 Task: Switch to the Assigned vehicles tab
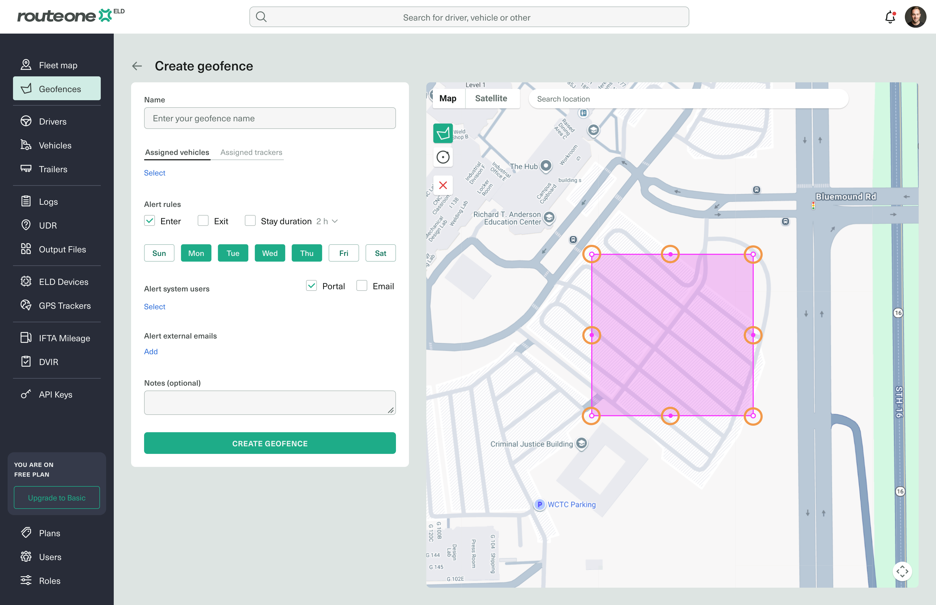(177, 152)
